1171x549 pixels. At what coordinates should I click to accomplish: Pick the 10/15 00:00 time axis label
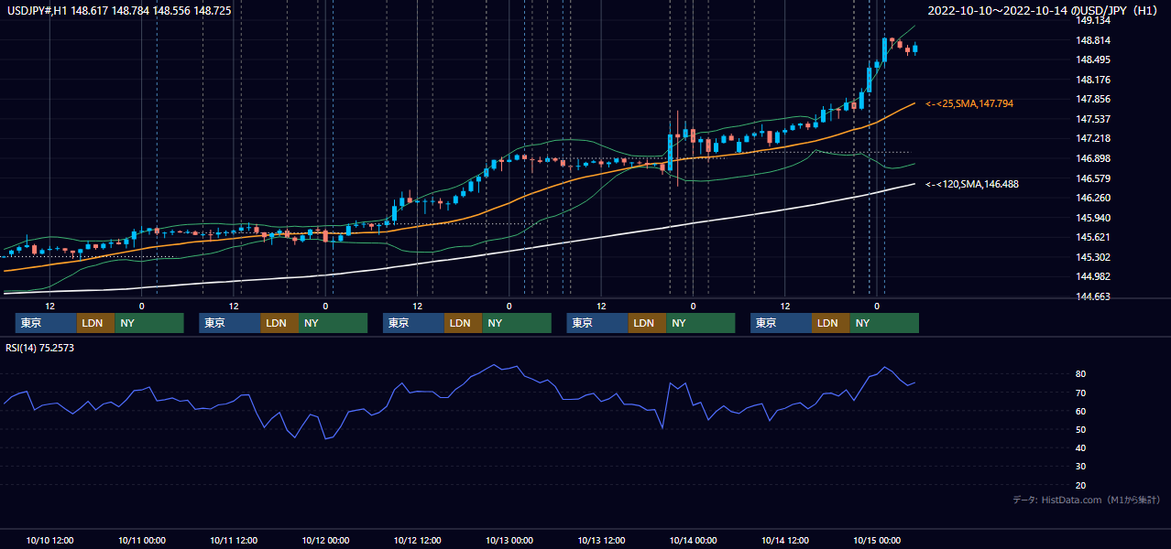coord(877,540)
